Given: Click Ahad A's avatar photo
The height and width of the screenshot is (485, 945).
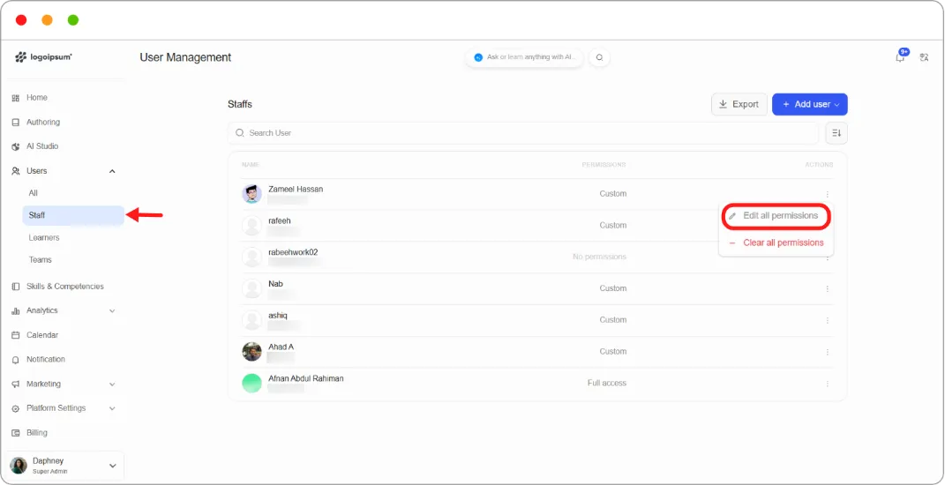Looking at the screenshot, I should pyautogui.click(x=252, y=352).
